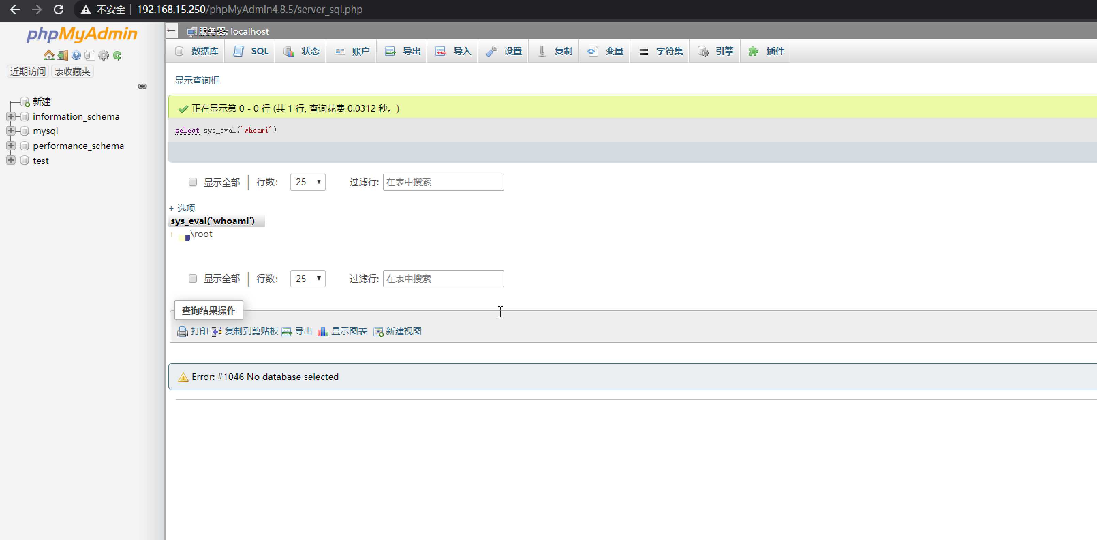Open lower 行数 dropdown showing 25

308,279
